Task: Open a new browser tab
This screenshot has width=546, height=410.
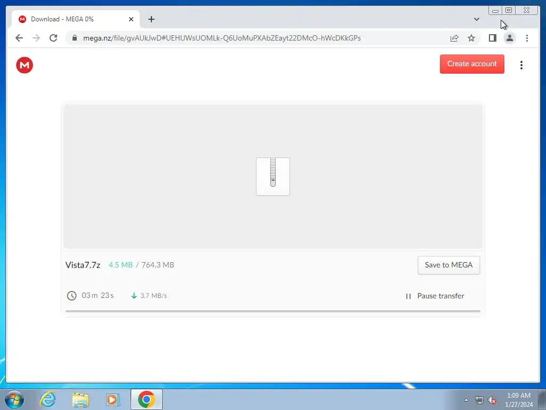Action: (151, 19)
